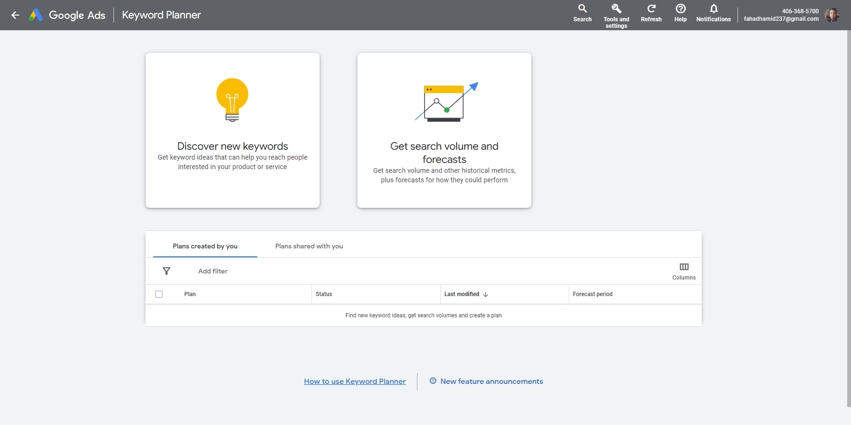Screen dimensions: 851x425
Task: Open How to use Keyword Planner link
Action: pos(355,381)
